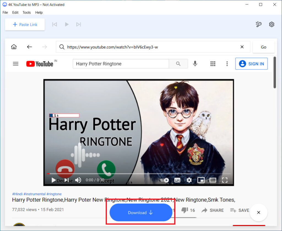The height and width of the screenshot is (231, 282).
Task: Open the Edit menu
Action: tap(15, 12)
